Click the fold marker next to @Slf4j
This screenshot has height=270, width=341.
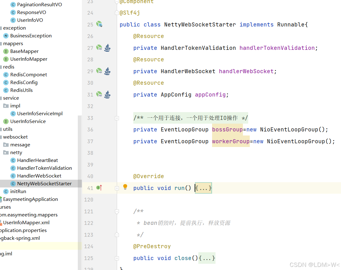(117, 13)
